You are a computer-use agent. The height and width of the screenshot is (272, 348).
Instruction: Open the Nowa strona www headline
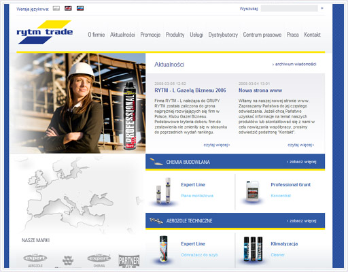point(260,90)
